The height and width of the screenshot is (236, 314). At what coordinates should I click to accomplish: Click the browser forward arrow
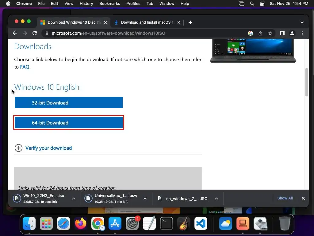(25, 33)
